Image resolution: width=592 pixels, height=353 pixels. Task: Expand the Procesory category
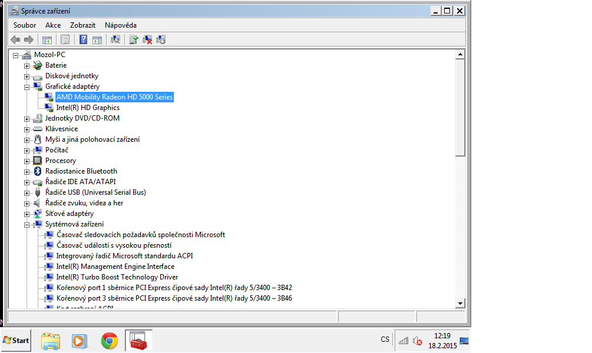click(27, 161)
